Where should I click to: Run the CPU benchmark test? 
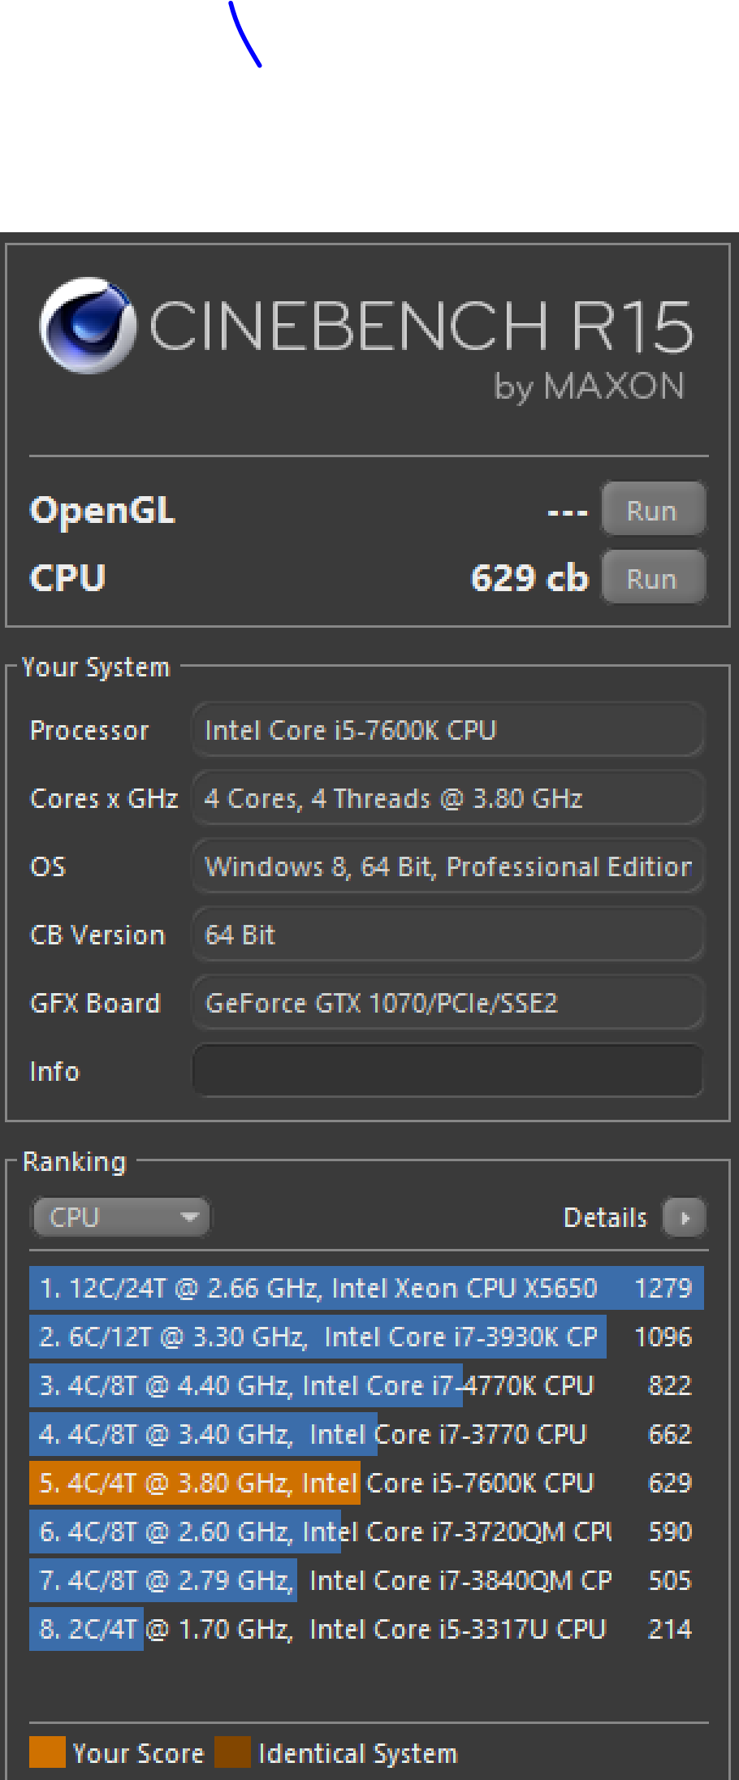(652, 578)
